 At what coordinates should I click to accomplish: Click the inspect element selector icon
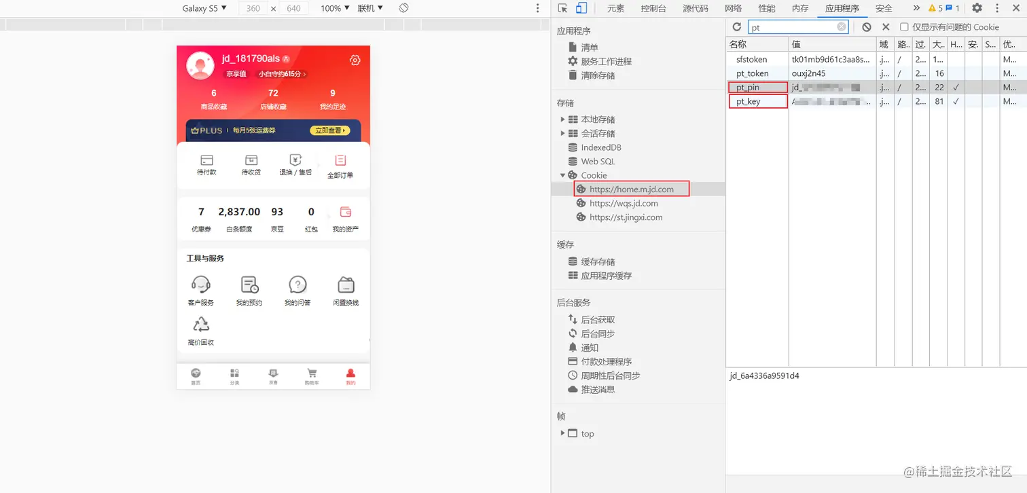pyautogui.click(x=562, y=8)
